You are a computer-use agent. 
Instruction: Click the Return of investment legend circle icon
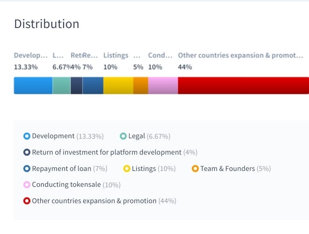[x=27, y=152]
